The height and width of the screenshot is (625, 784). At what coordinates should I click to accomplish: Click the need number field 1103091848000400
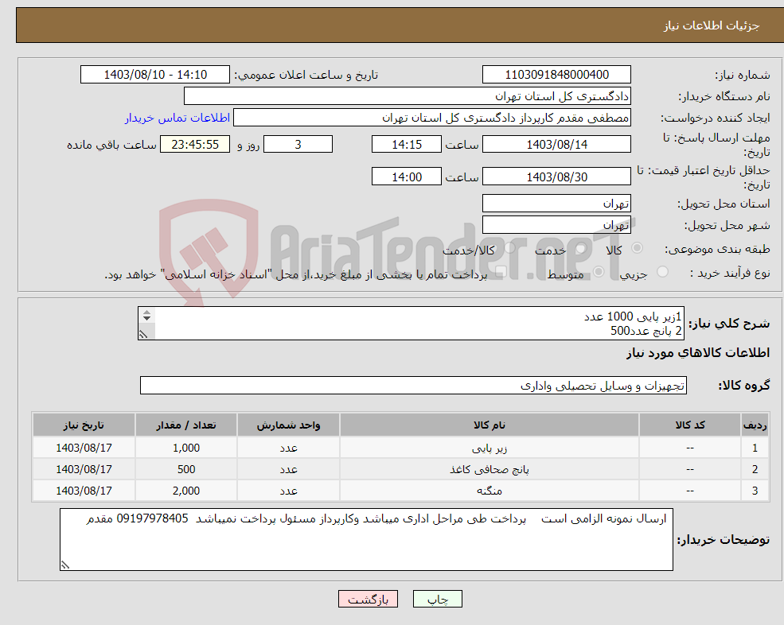[556, 75]
